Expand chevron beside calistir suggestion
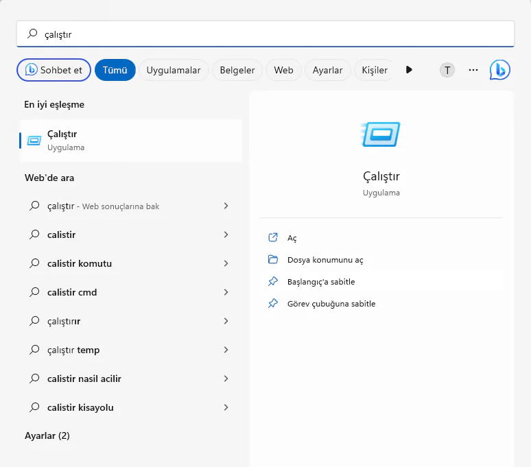The image size is (531, 467). pos(226,235)
